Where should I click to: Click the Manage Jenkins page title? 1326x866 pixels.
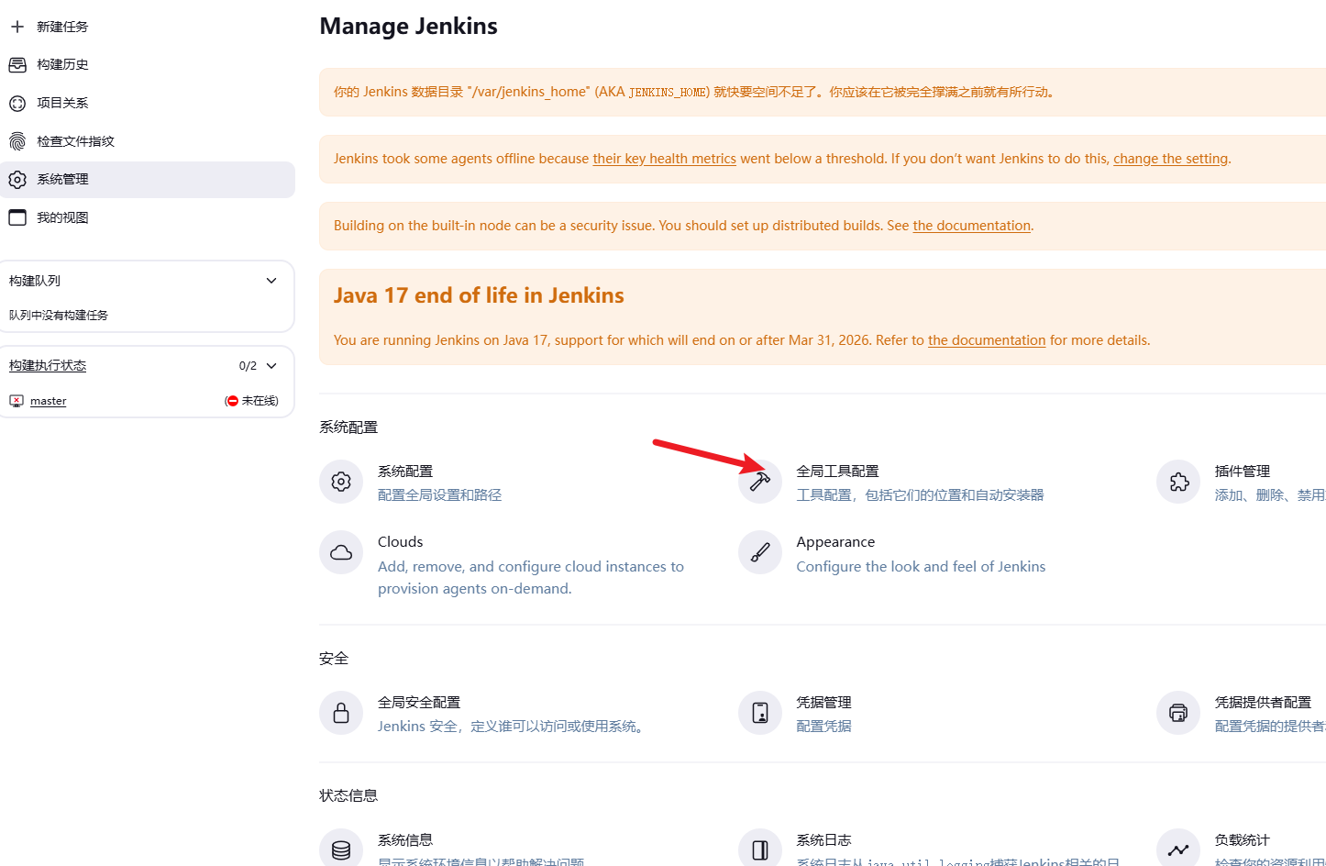pos(408,26)
